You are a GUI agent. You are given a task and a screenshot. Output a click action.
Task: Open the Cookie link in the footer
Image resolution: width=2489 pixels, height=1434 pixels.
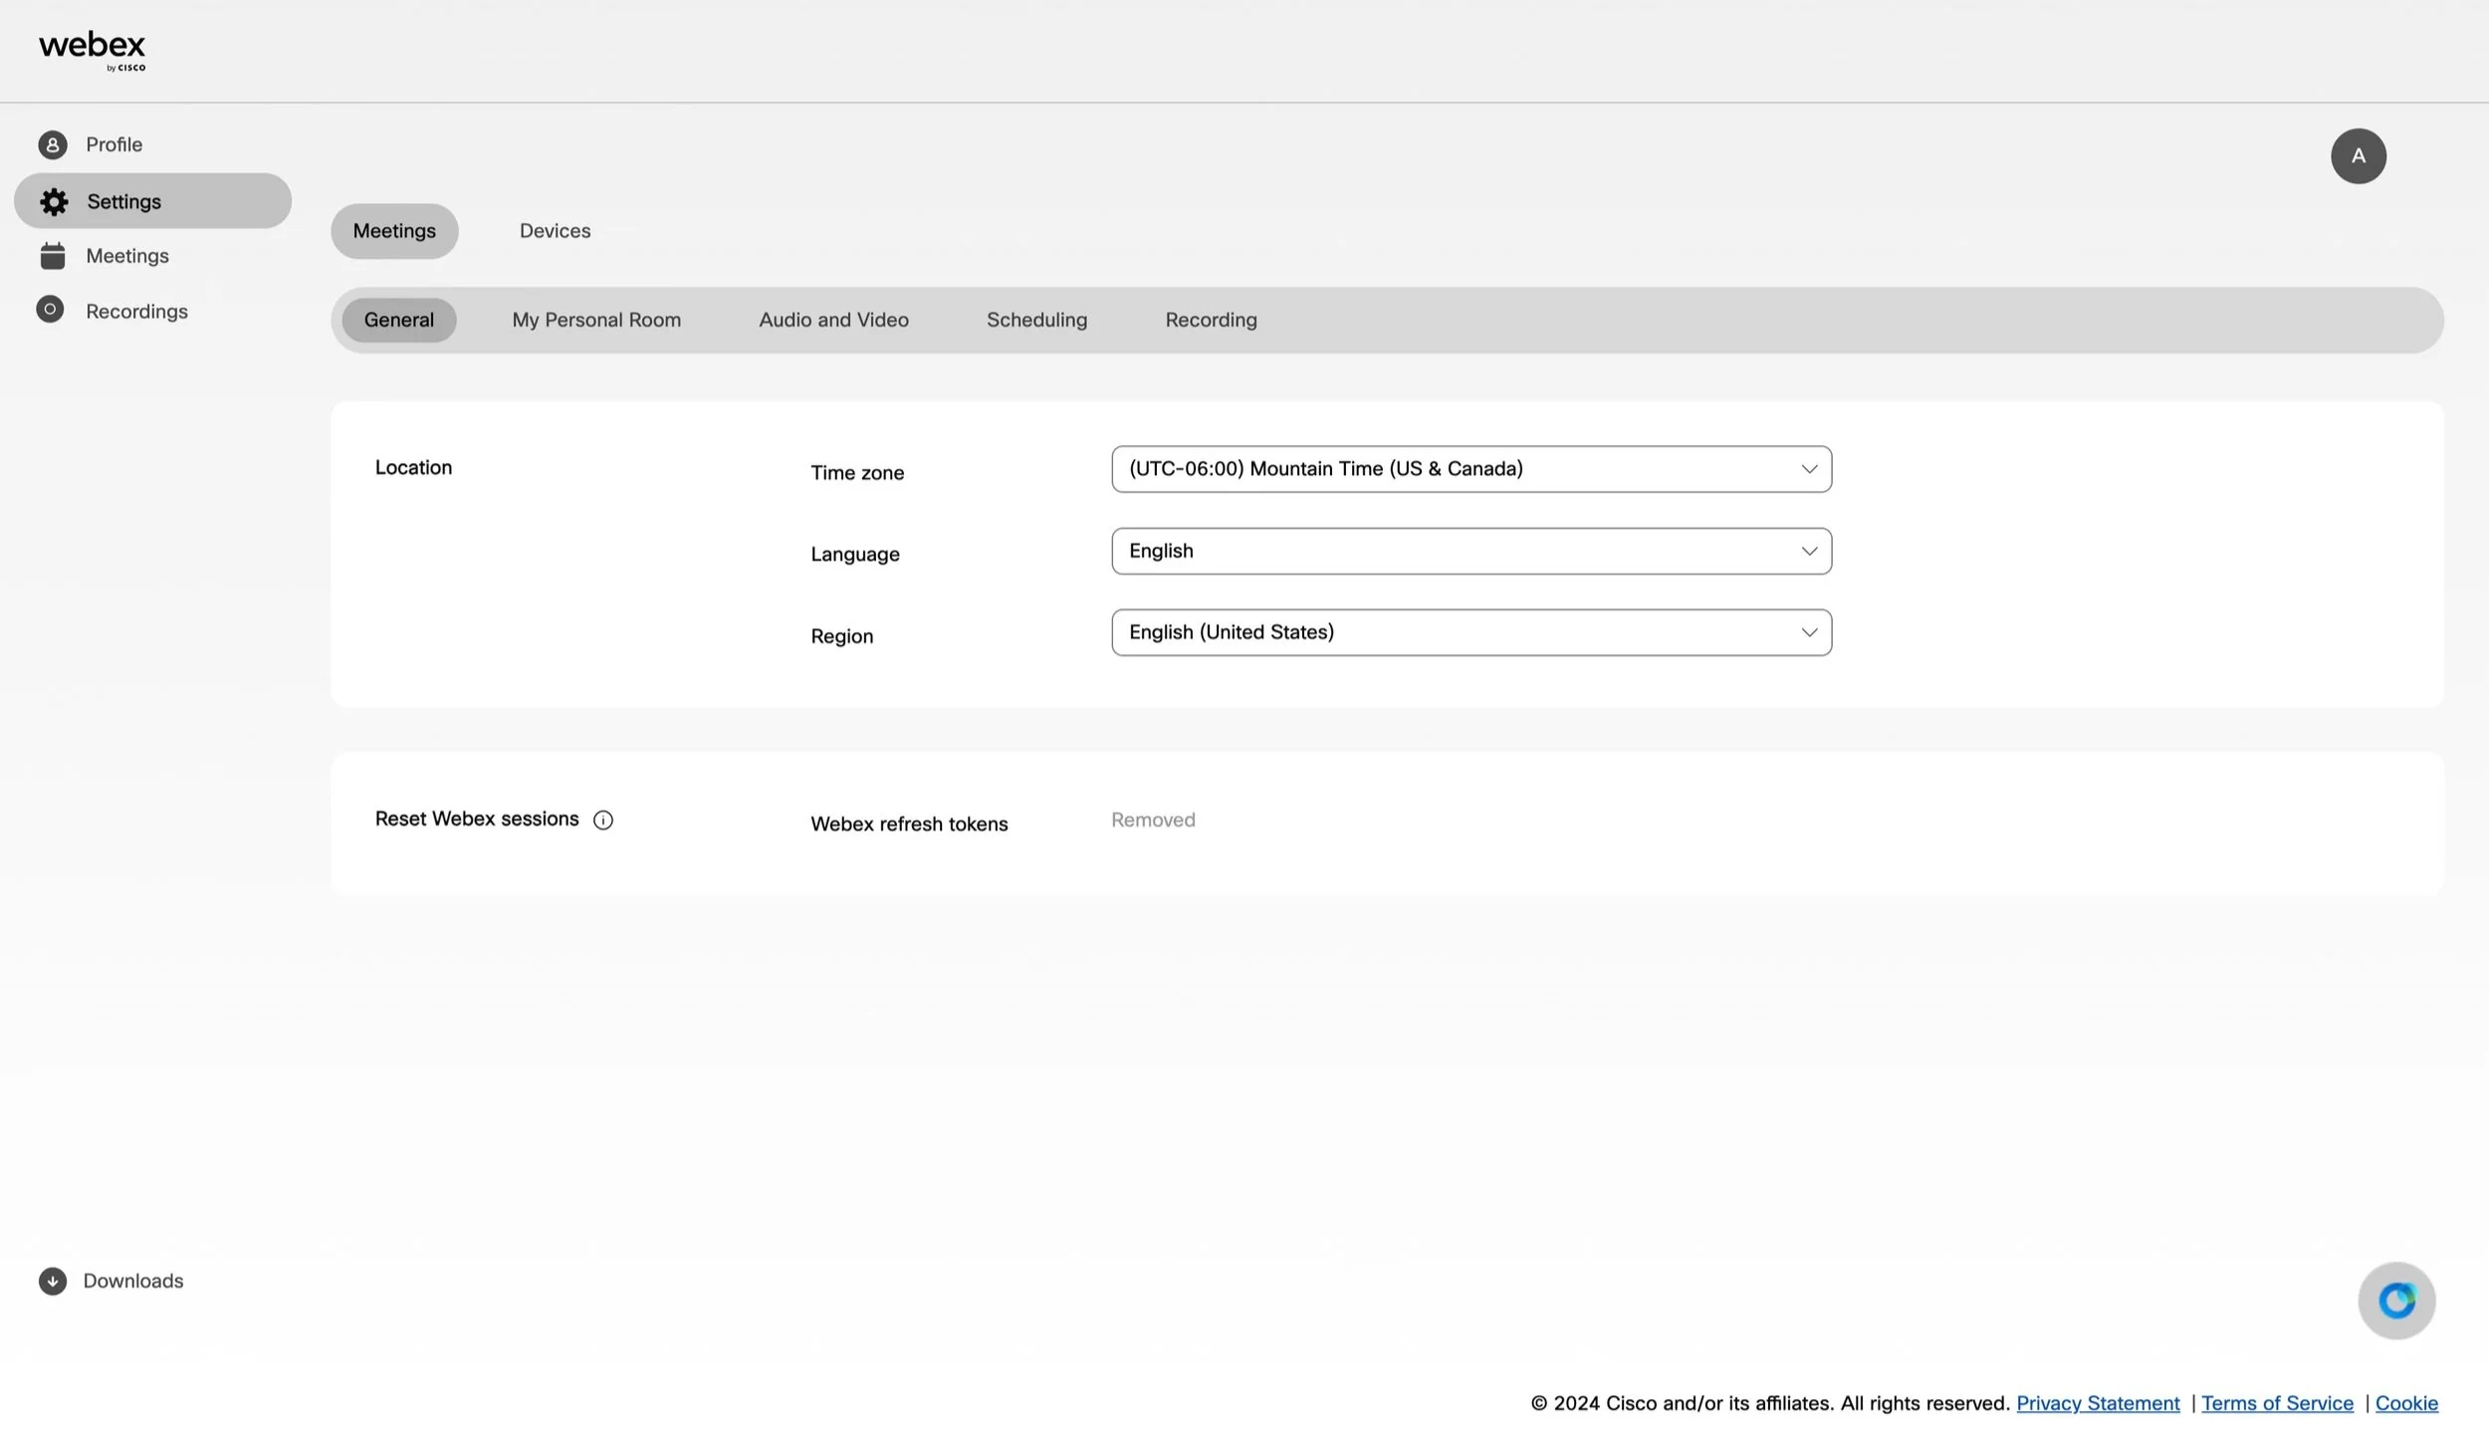tap(2406, 1402)
